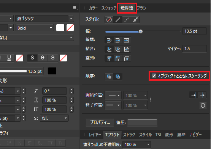Click the text stroke none swatch beside white
211x149 pixels.
70,28
